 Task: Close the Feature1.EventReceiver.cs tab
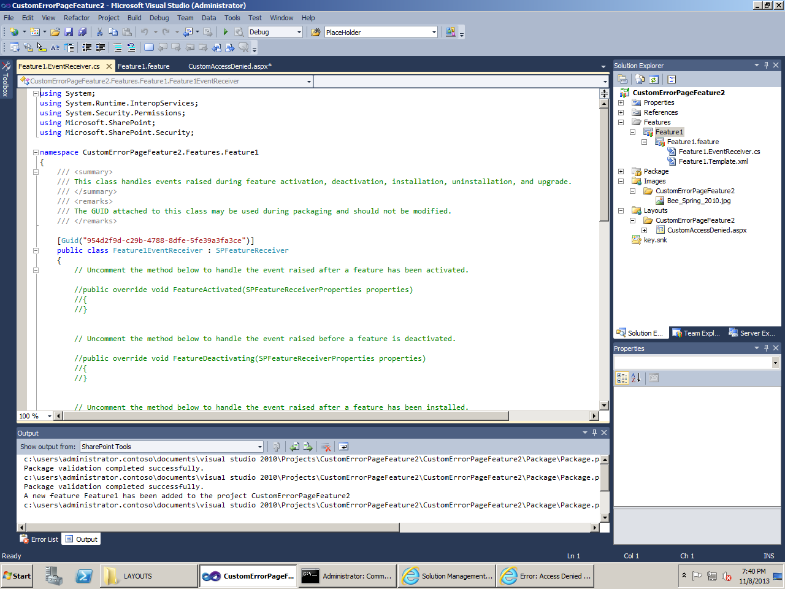pyautogui.click(x=109, y=66)
